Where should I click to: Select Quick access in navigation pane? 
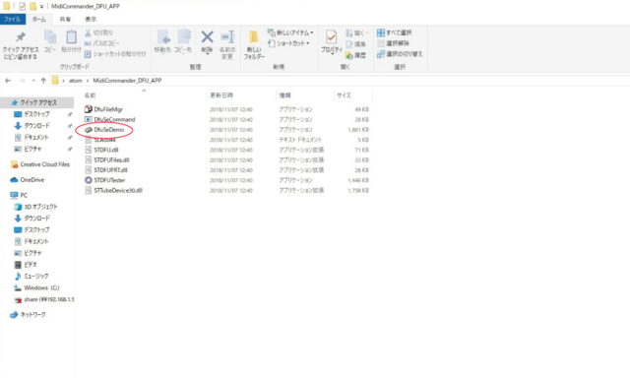[x=38, y=102]
